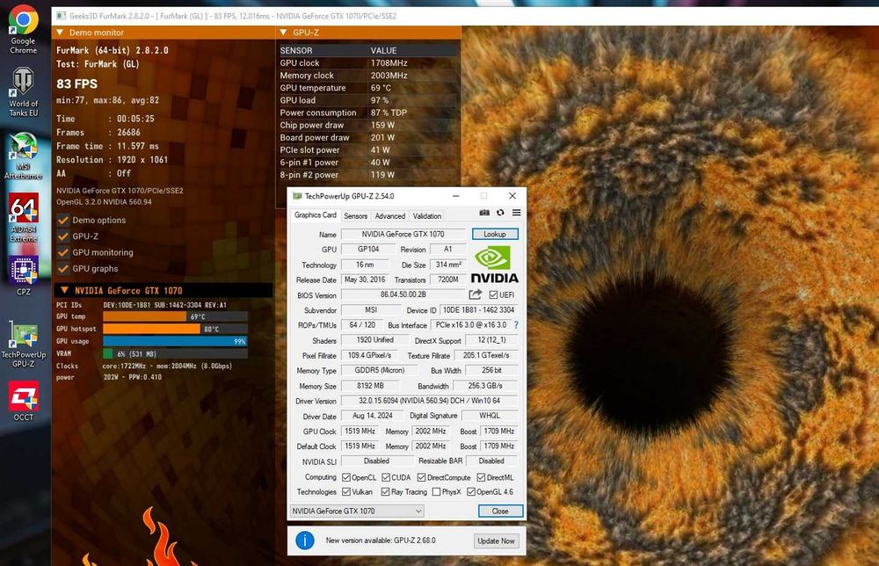The width and height of the screenshot is (879, 566).
Task: Open GPU-Z hamburger menu icon
Action: (x=516, y=213)
